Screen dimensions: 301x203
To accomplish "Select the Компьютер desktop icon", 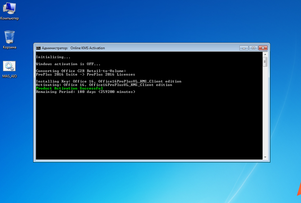I will [x=9, y=9].
